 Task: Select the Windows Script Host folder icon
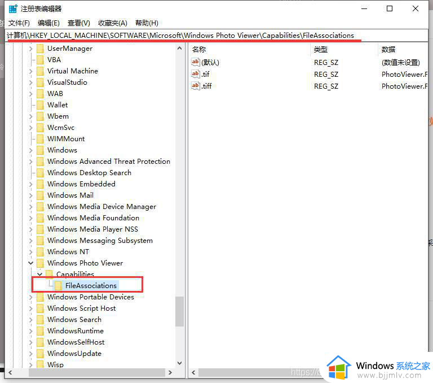click(x=41, y=308)
